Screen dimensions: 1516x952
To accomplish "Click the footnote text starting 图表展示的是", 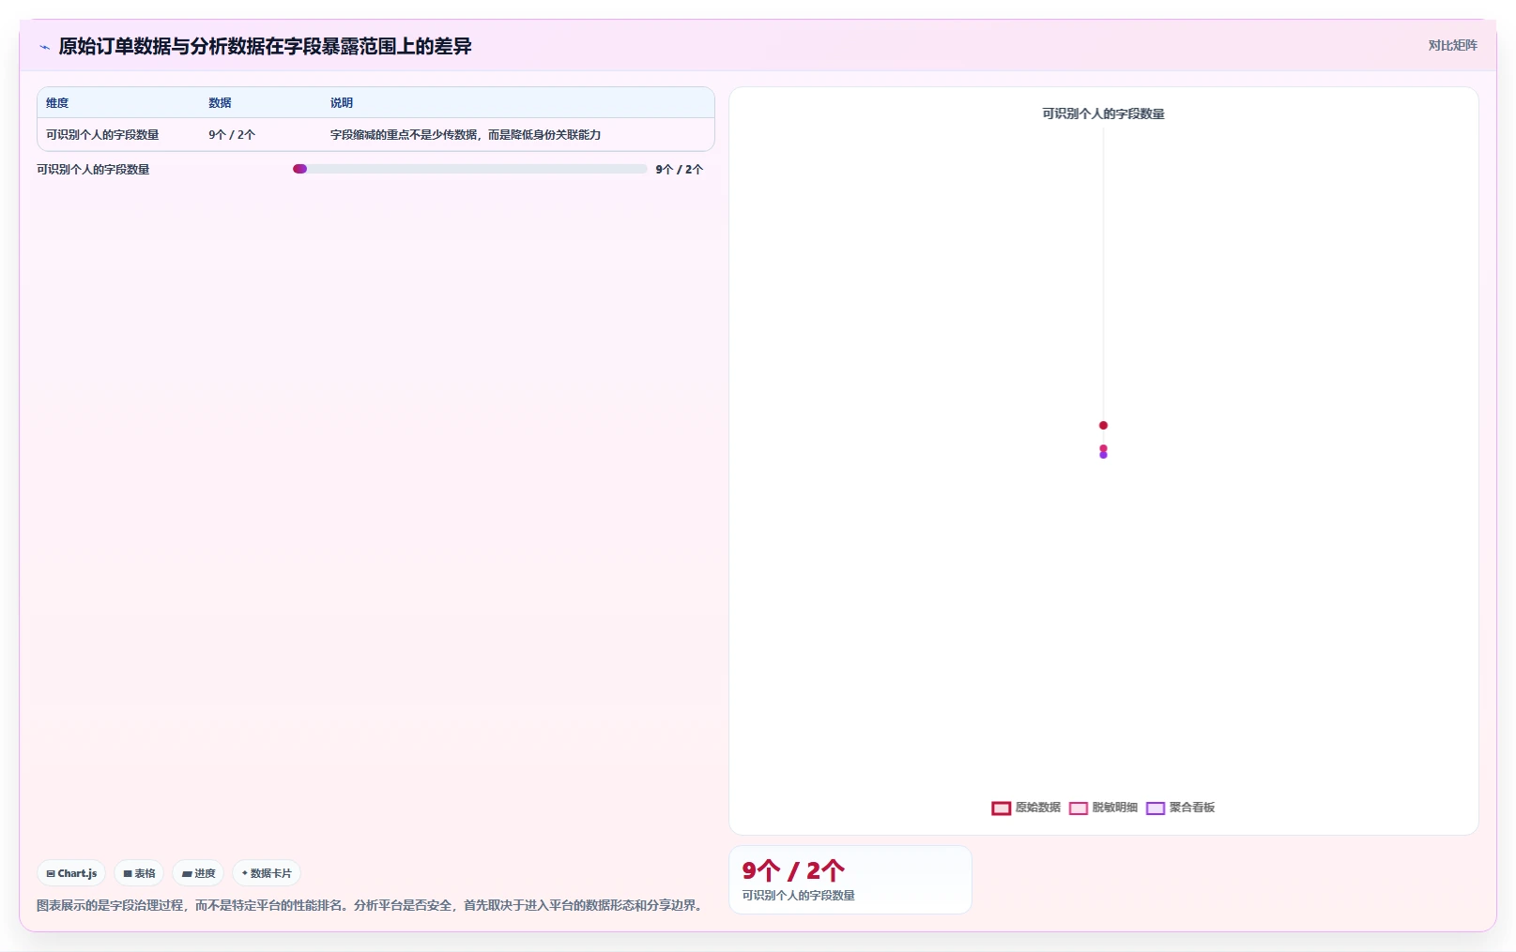I will point(371,906).
